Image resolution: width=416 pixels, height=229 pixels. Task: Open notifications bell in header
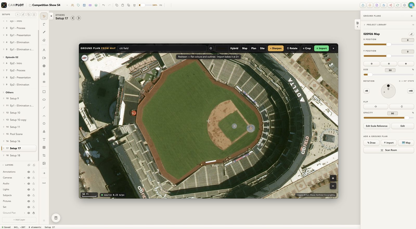pyautogui.click(x=370, y=5)
